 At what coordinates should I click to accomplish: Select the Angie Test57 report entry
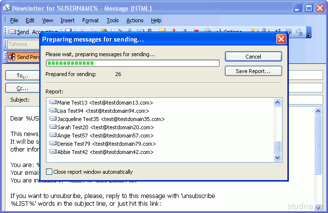(x=102, y=136)
